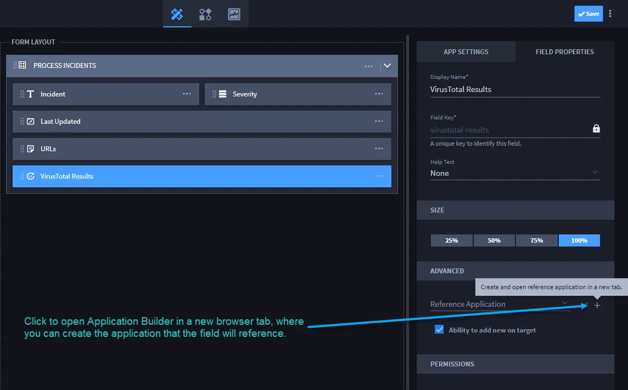
Task: Open the report chart tab icon
Action: (x=234, y=14)
